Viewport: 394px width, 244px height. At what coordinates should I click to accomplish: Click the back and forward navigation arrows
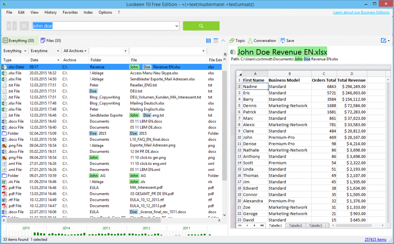pyautogui.click(x=12, y=26)
